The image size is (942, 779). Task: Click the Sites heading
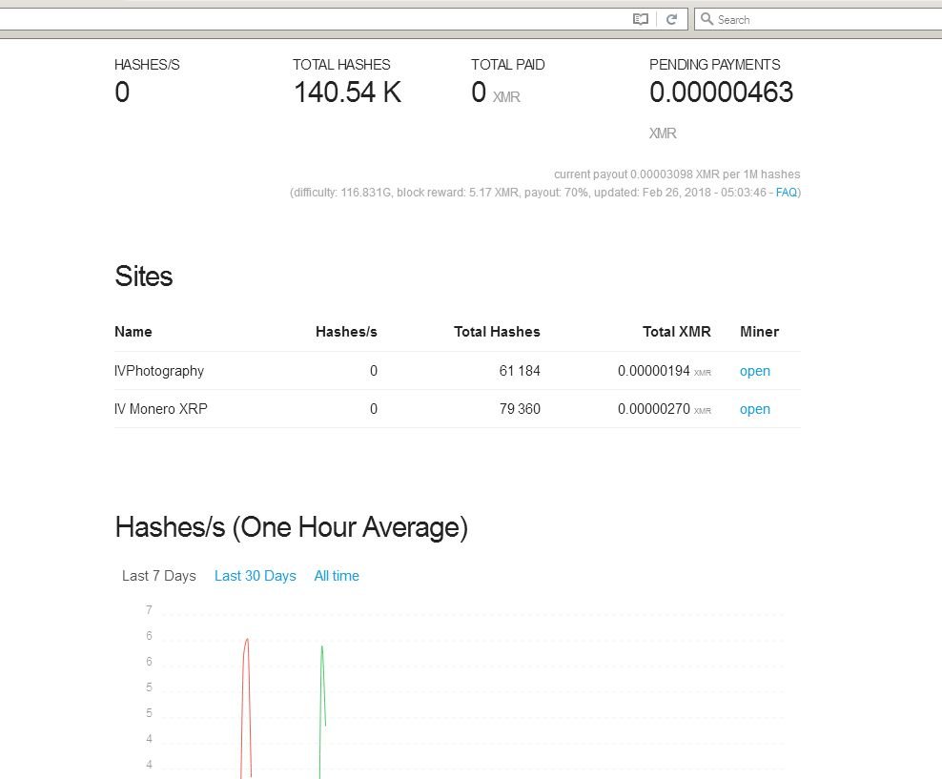[144, 277]
